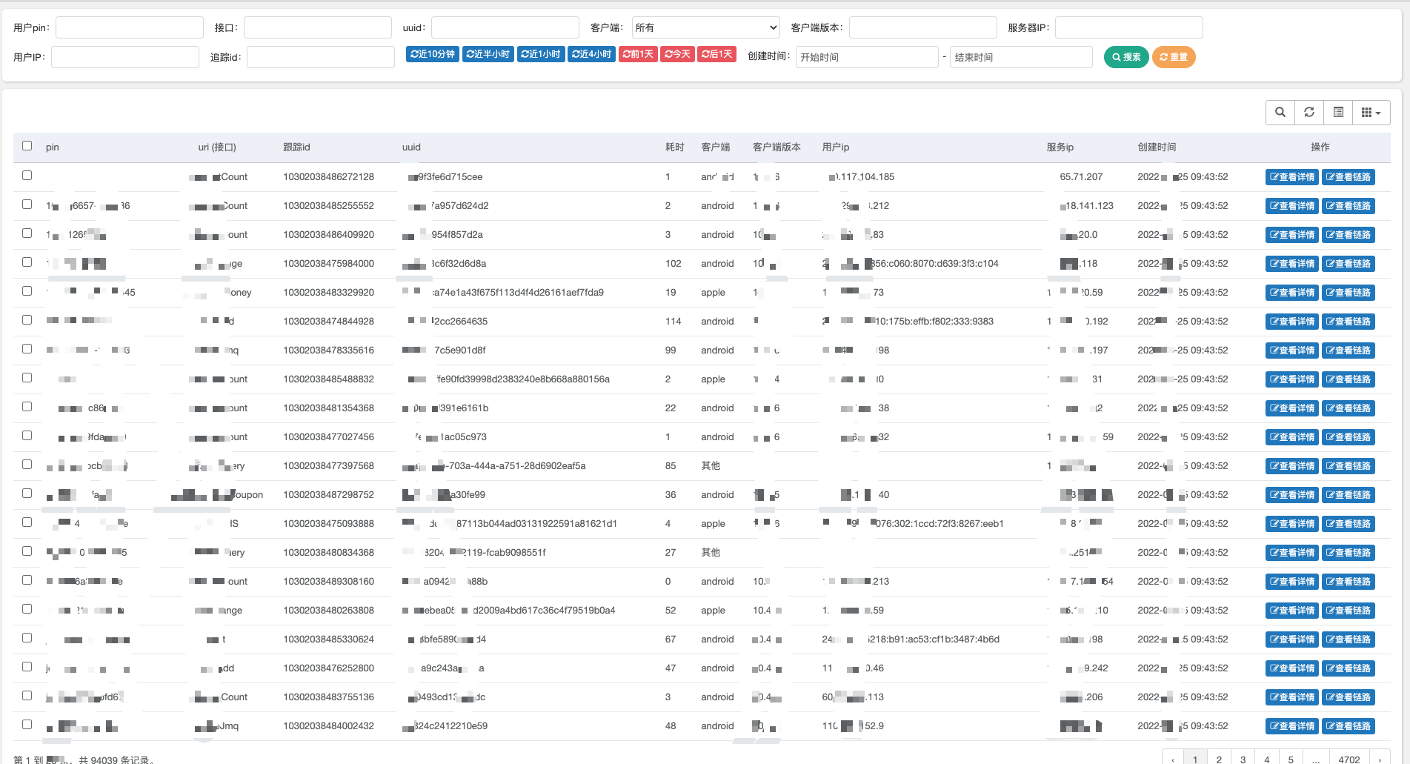The width and height of the screenshot is (1410, 764).
Task: Click the 创建时间 column header
Action: click(x=1157, y=147)
